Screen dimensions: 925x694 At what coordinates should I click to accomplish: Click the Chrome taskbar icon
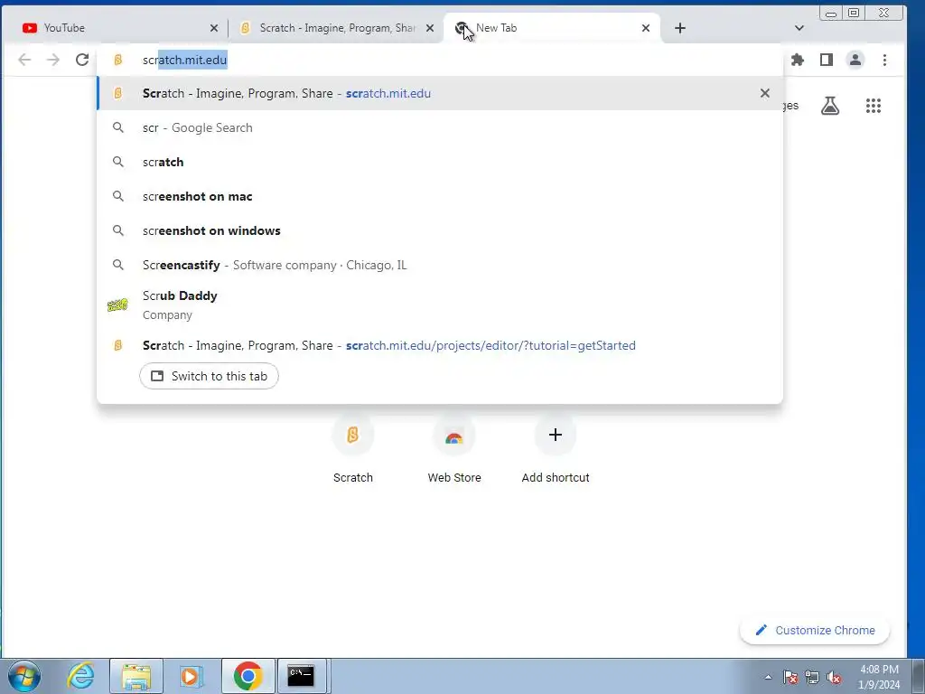pyautogui.click(x=248, y=676)
